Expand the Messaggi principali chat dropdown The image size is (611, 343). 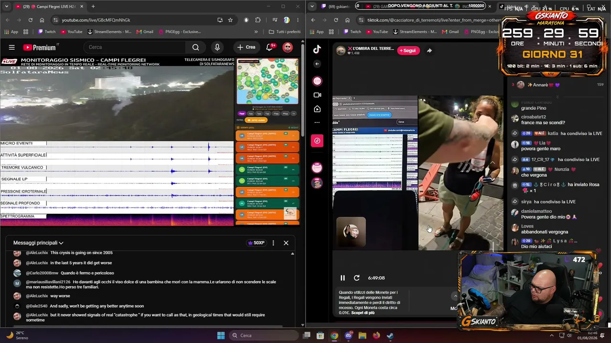pyautogui.click(x=38, y=243)
